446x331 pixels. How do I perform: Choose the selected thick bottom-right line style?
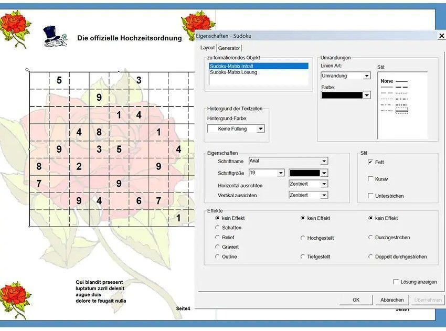[402, 110]
